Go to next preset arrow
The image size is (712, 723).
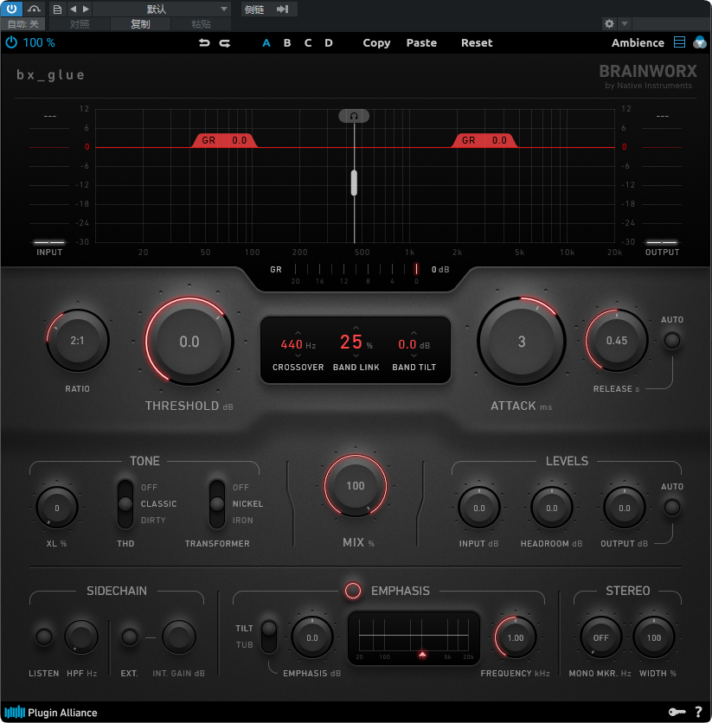86,9
